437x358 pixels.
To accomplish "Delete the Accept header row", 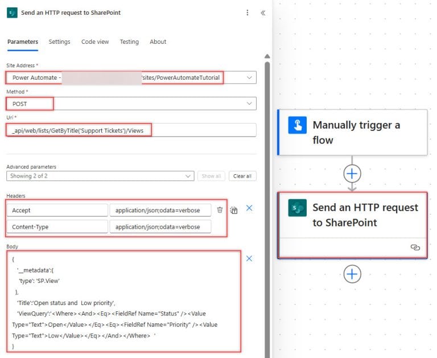I will coord(220,210).
